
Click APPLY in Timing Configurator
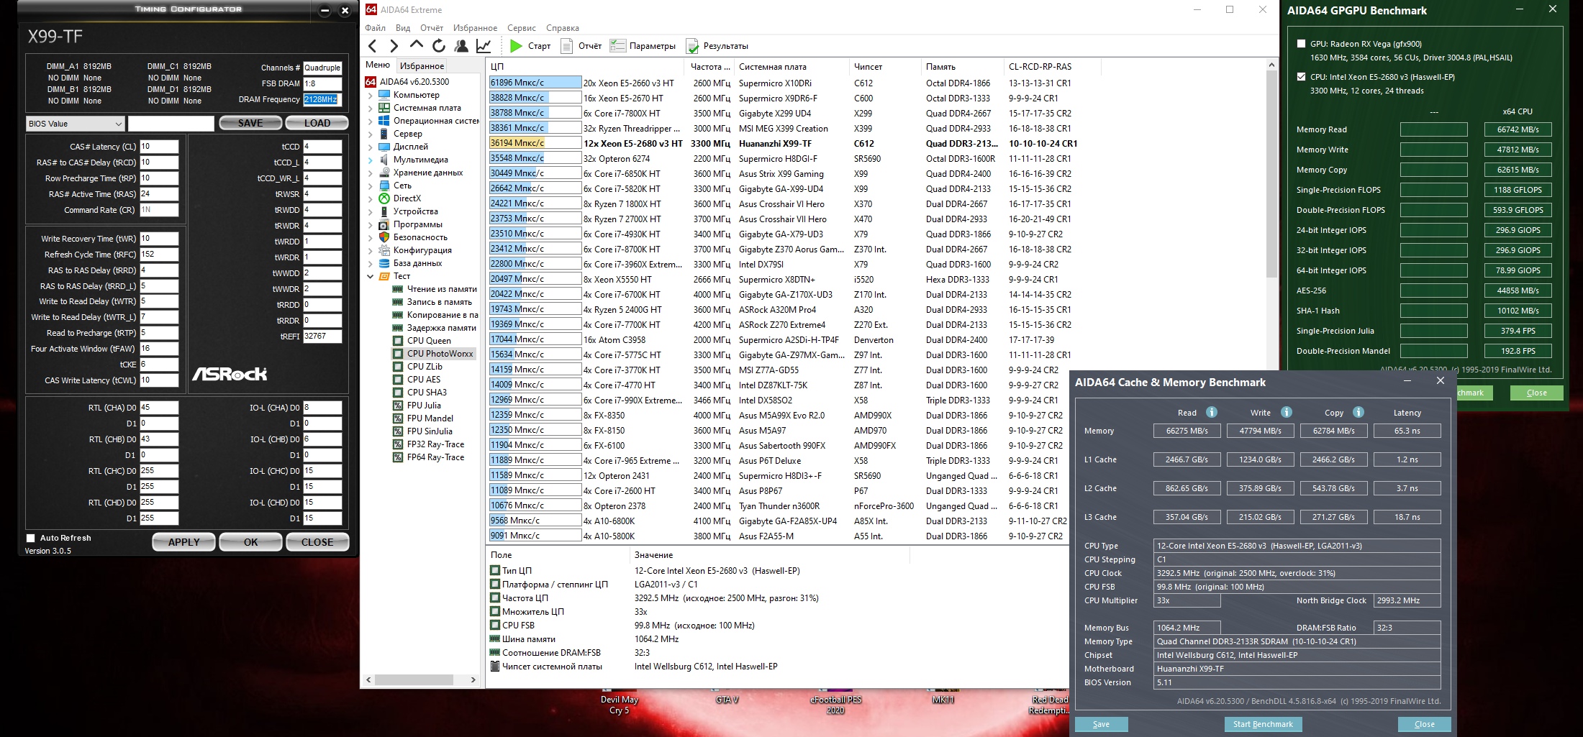click(184, 542)
